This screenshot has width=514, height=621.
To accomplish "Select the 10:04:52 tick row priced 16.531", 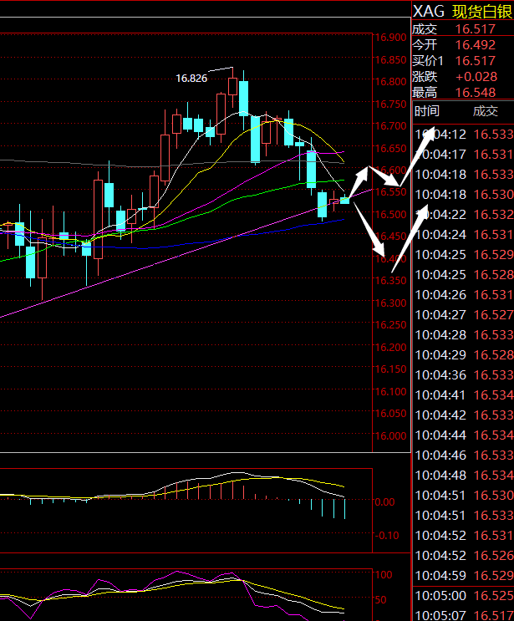I will pyautogui.click(x=463, y=536).
